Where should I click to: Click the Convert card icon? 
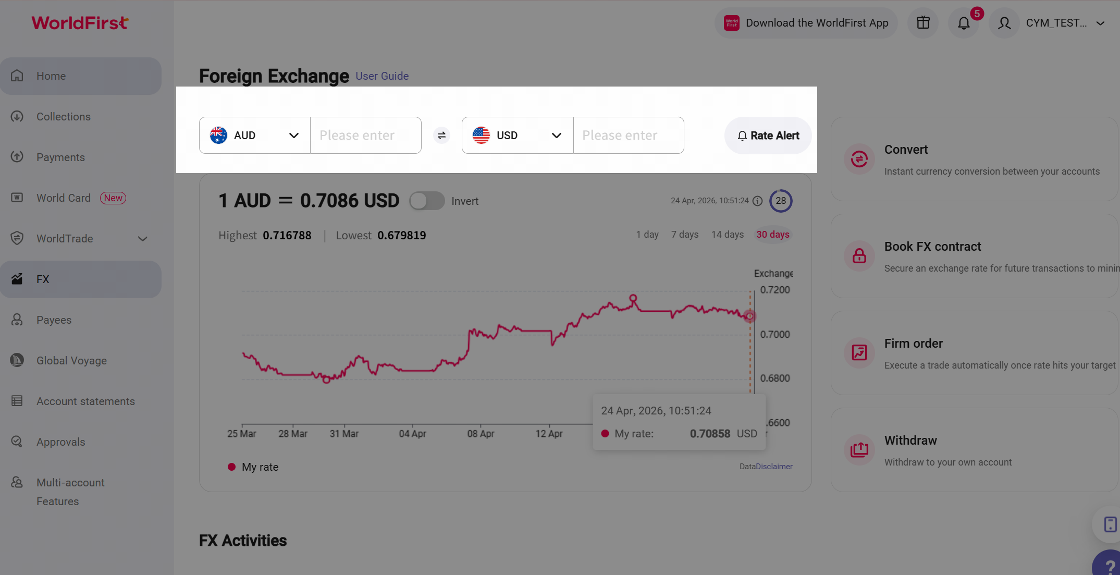859,159
